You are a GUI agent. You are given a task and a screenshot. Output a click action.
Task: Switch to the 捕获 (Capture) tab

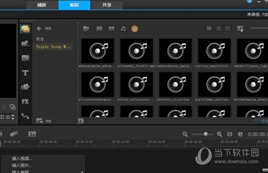click(42, 5)
